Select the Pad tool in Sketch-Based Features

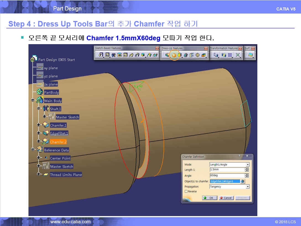(x=101, y=55)
